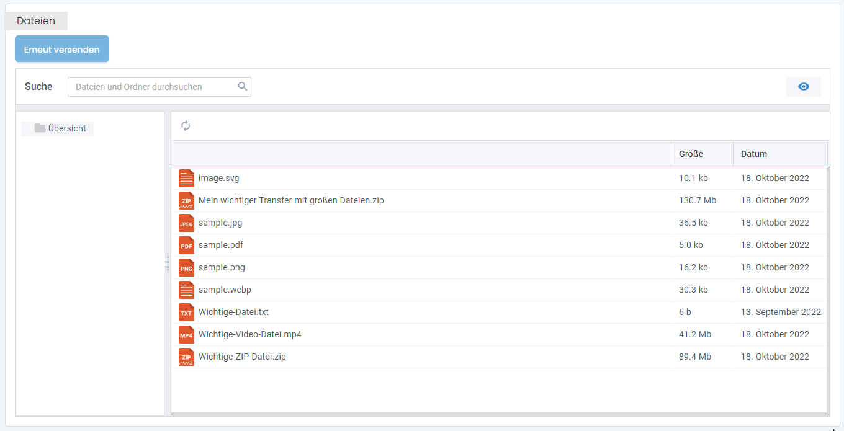The width and height of the screenshot is (844, 431).
Task: Click the PDF icon next to sample.pdf
Action: tap(186, 246)
